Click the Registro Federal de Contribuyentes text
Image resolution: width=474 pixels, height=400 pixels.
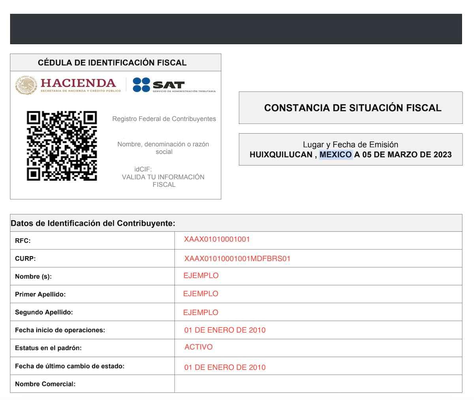[x=164, y=119]
